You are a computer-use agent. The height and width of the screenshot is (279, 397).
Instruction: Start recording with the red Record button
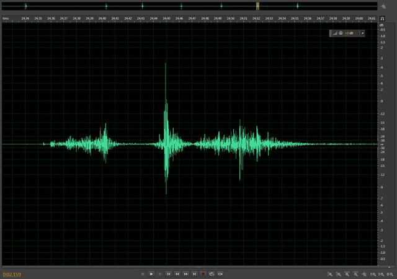click(203, 274)
